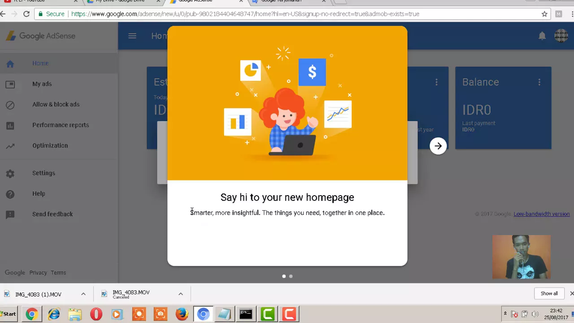Screen dimensions: 574x323
Task: Select the second carousel page dot
Action: [291, 276]
